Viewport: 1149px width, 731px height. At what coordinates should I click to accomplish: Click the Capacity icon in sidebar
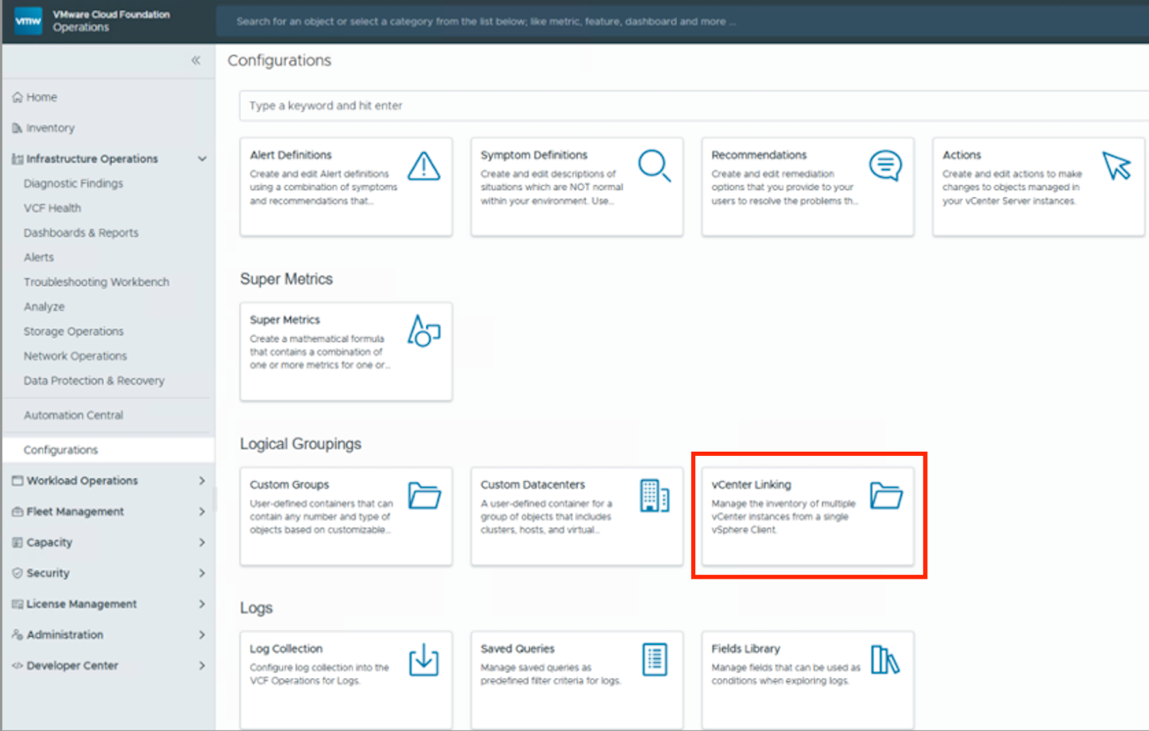[17, 543]
